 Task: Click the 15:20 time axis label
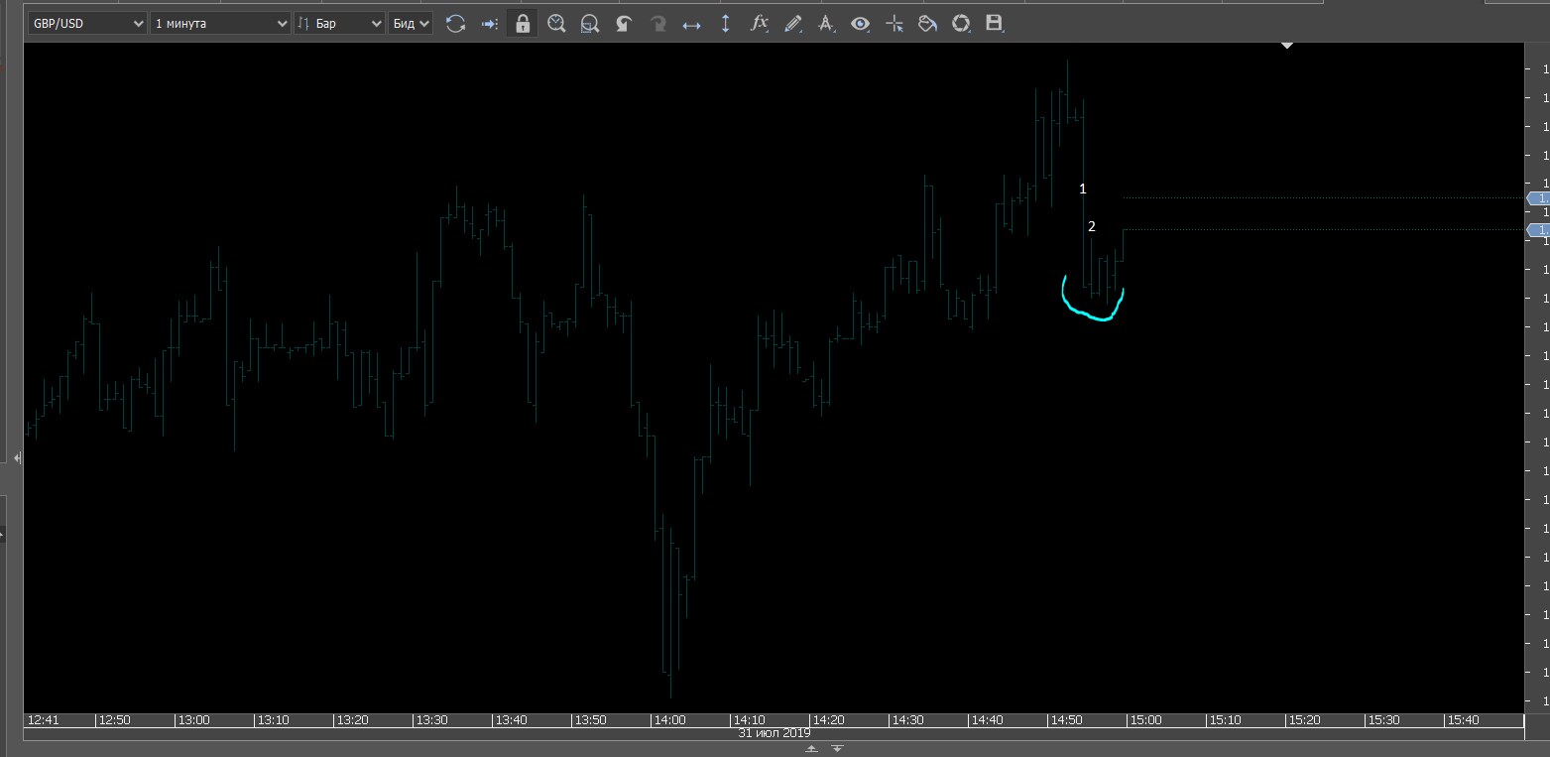[1304, 720]
